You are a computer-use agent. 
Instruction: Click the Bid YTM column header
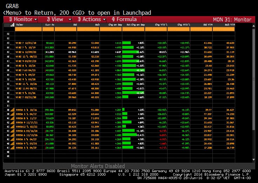208,25
